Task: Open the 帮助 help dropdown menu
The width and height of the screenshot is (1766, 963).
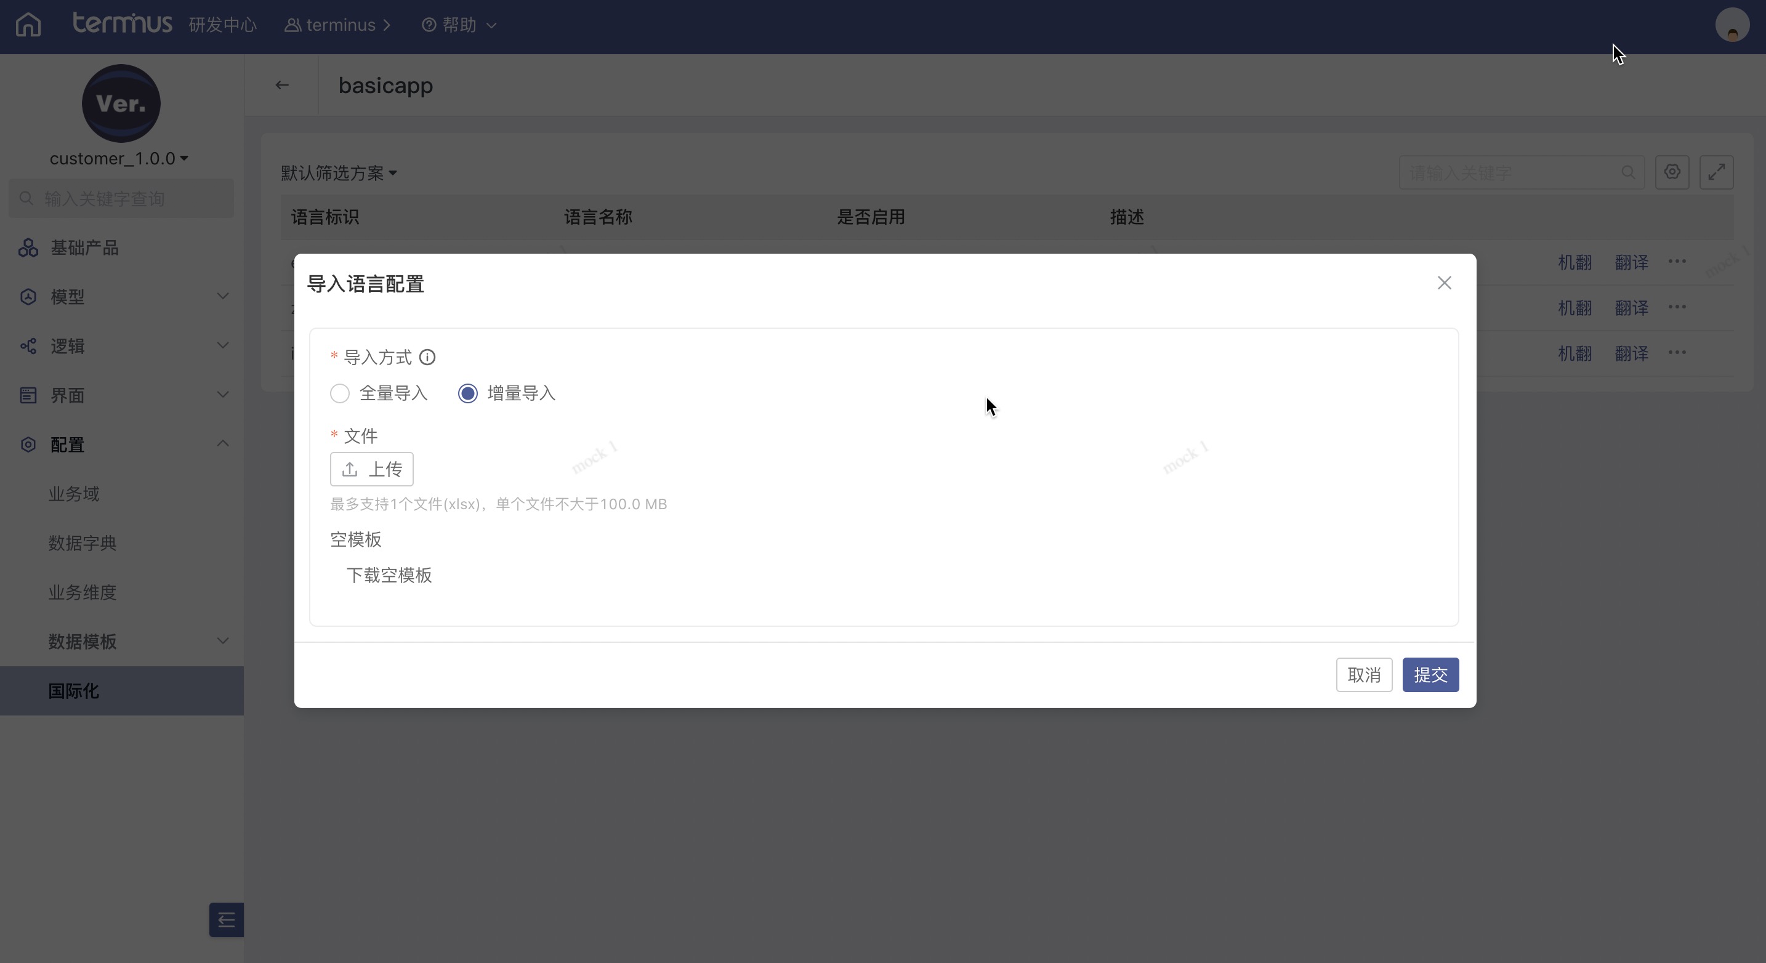Action: [x=459, y=25]
